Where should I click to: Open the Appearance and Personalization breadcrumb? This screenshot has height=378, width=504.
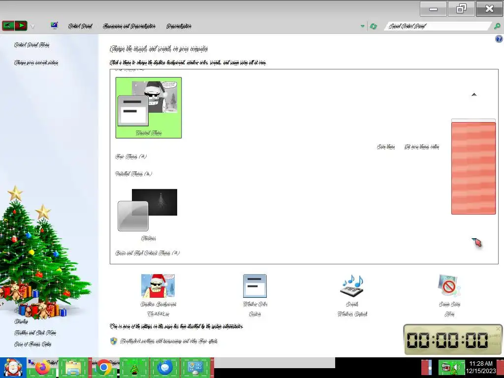click(x=129, y=26)
